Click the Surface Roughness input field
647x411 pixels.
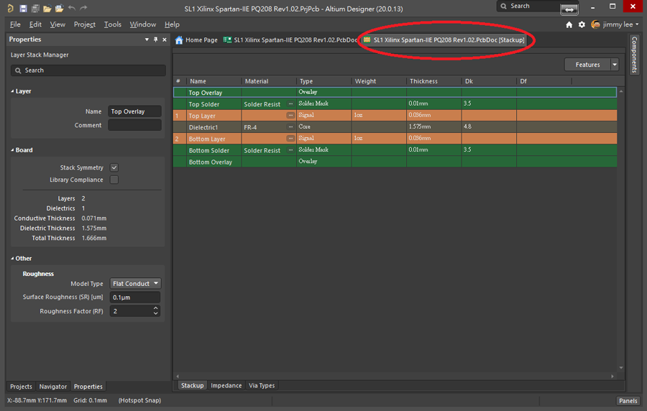135,297
